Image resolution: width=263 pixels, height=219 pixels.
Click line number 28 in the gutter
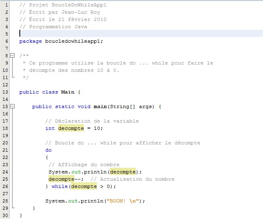(x=5, y=201)
